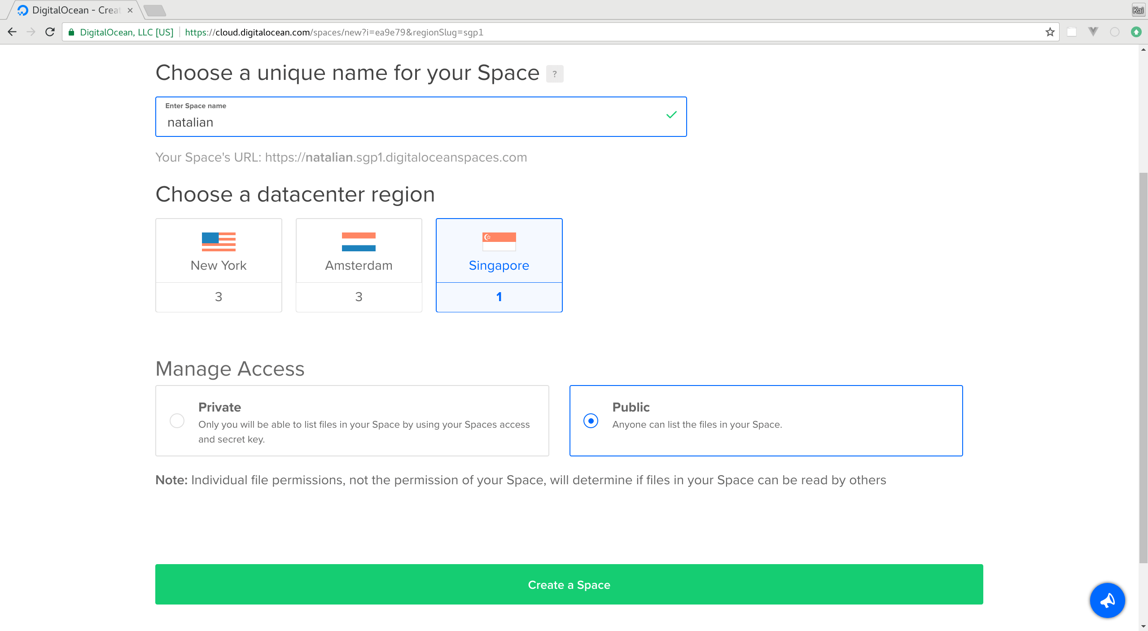Click the green padlock security icon
Image resolution: width=1148 pixels, height=631 pixels.
[x=71, y=32]
